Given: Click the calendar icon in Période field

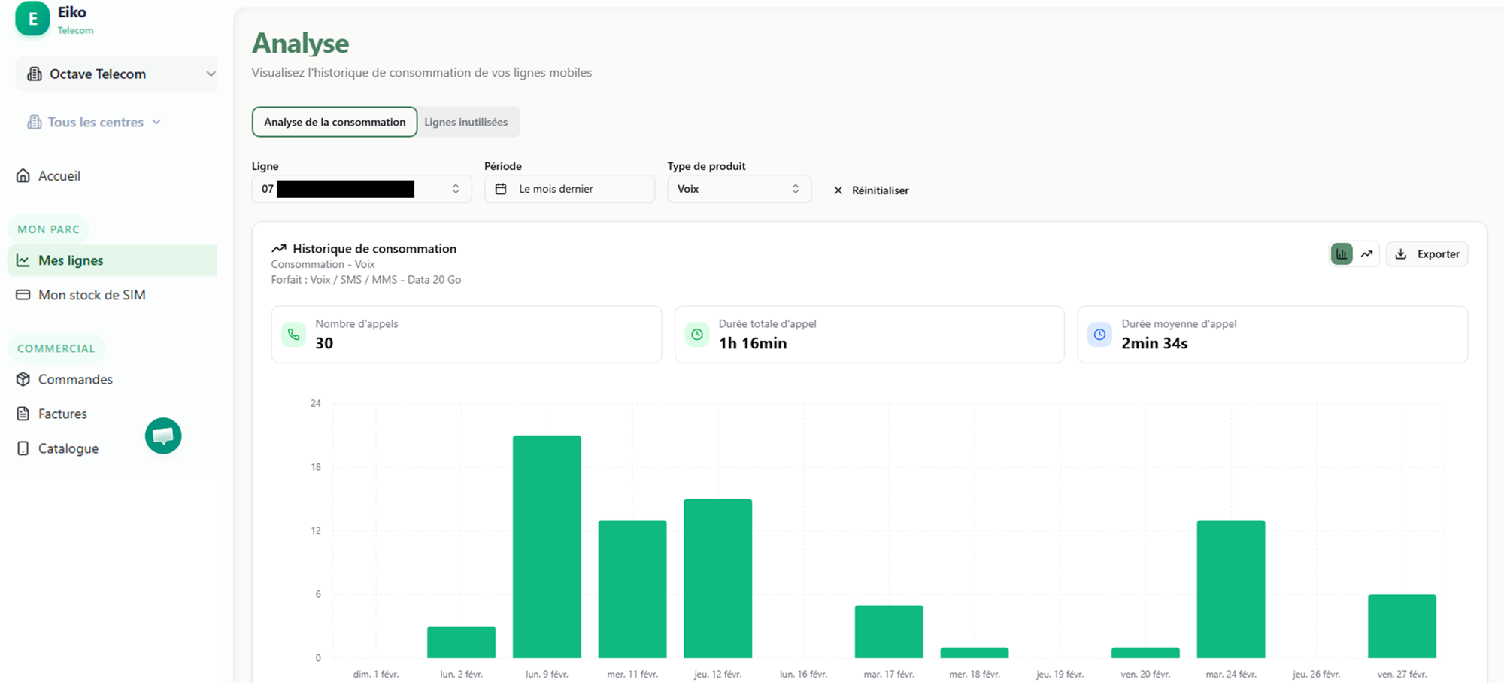Looking at the screenshot, I should [x=501, y=189].
